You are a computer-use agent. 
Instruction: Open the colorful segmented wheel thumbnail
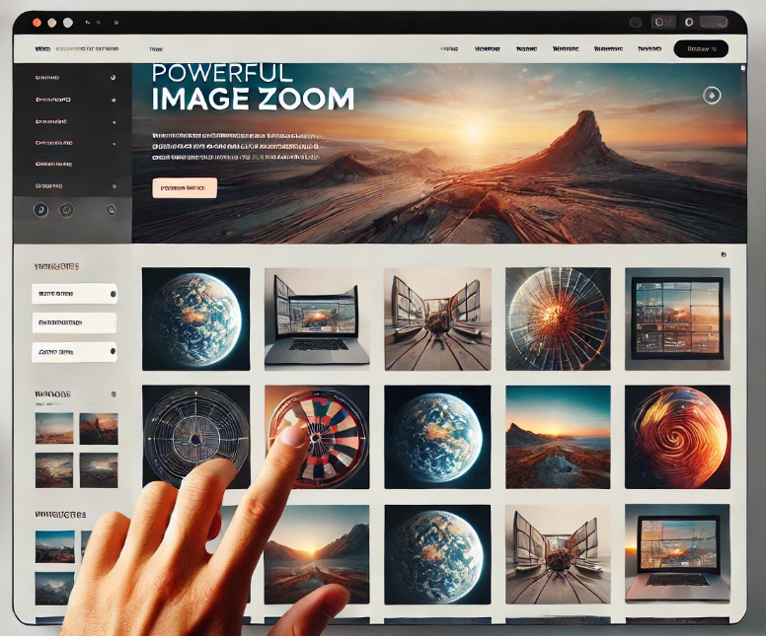tap(317, 437)
